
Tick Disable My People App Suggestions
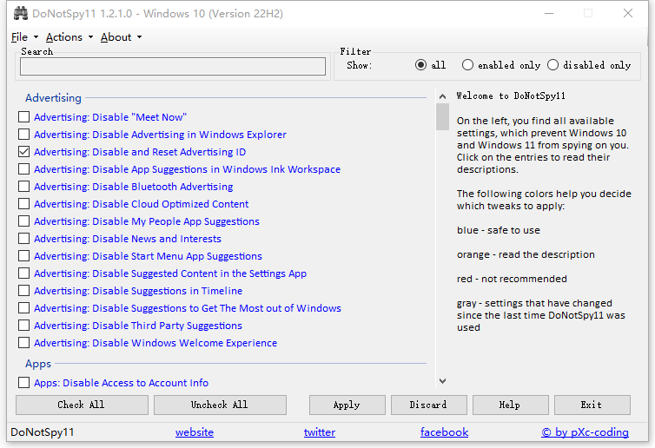coord(23,221)
